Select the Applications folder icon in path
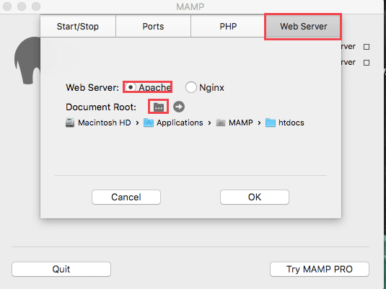 [x=149, y=123]
